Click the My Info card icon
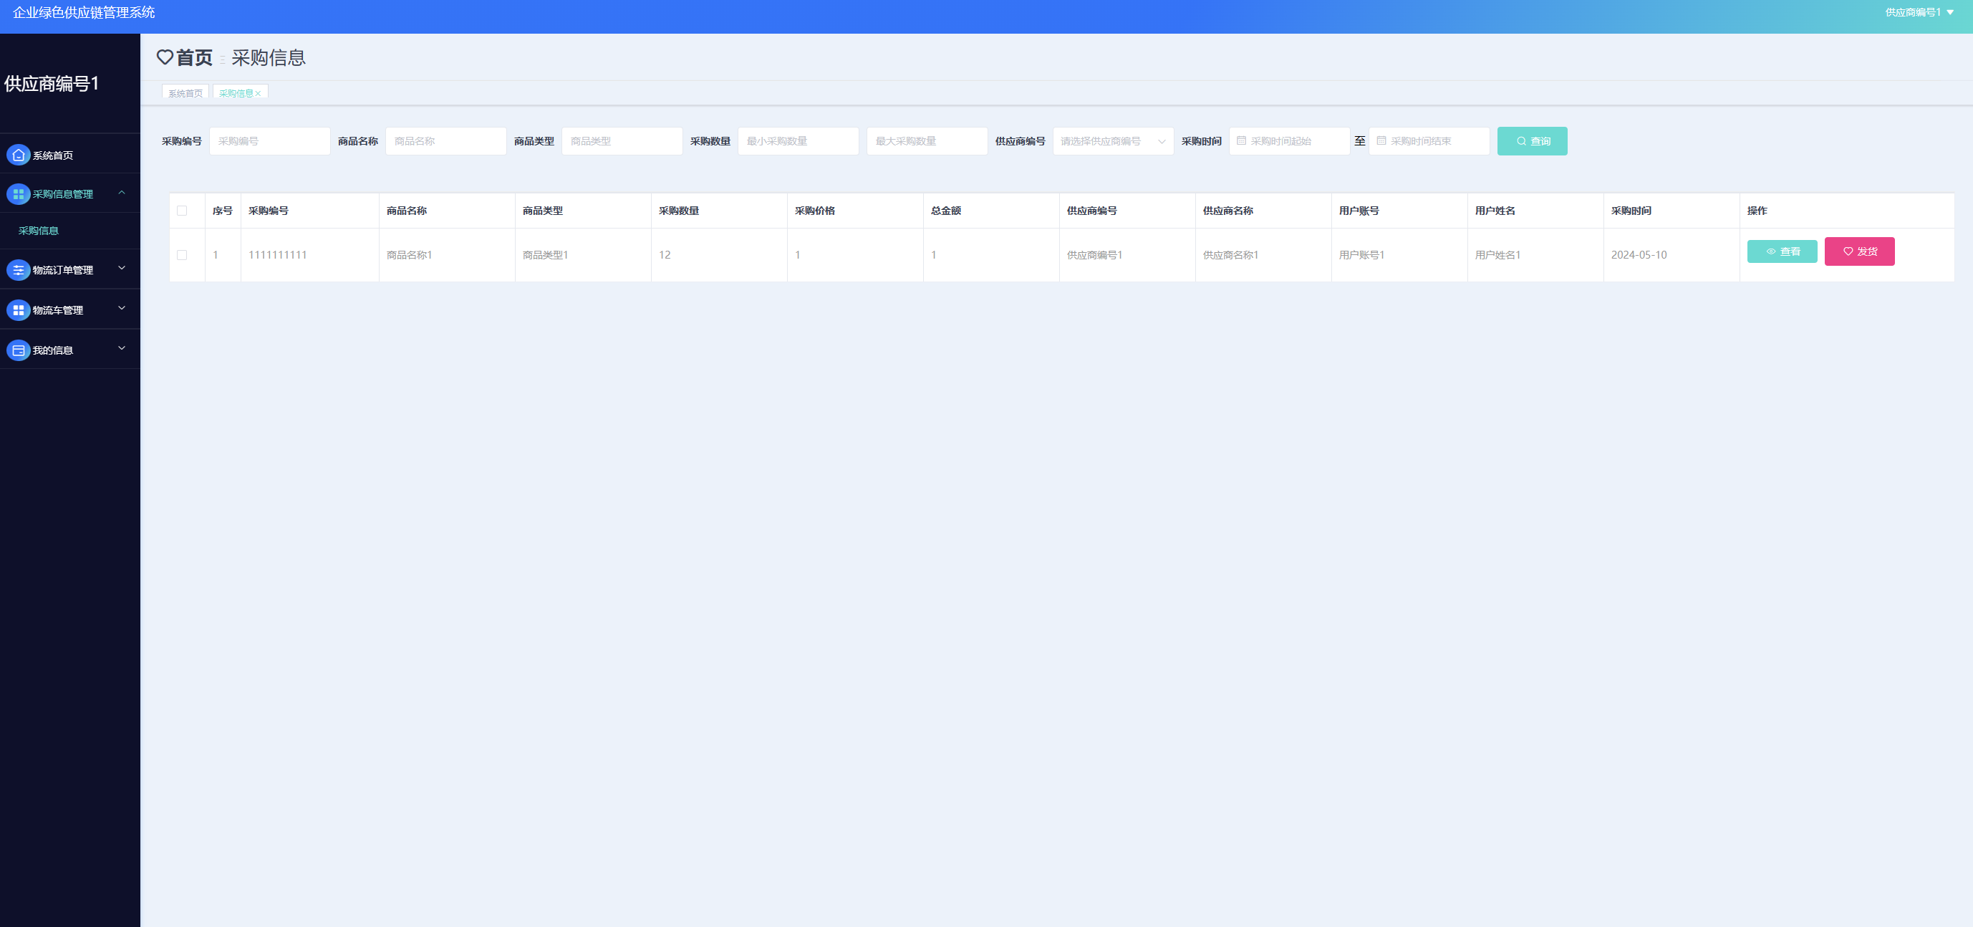Image resolution: width=1973 pixels, height=927 pixels. [19, 350]
